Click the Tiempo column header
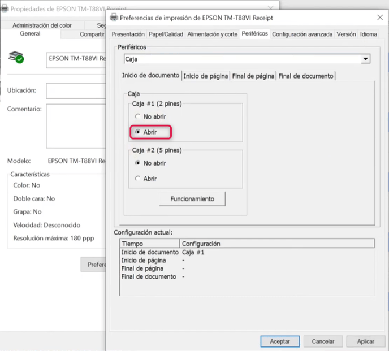Image resolution: width=389 pixels, height=351 pixels. (150, 244)
